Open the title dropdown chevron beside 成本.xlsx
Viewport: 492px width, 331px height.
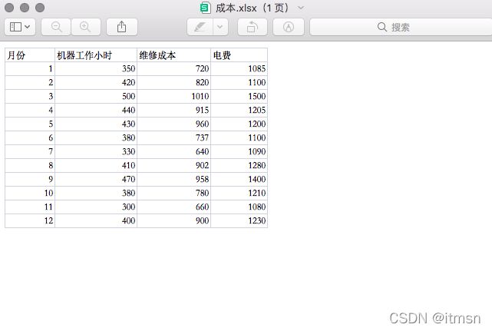(301, 8)
